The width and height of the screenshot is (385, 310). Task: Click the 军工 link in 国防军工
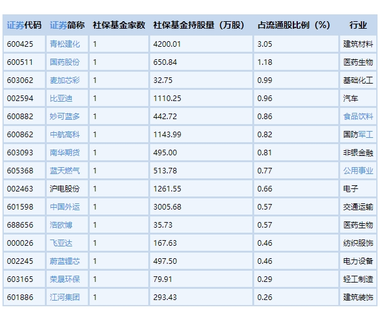click(x=366, y=135)
